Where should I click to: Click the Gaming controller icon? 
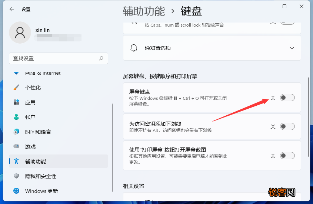pyautogui.click(x=16, y=146)
